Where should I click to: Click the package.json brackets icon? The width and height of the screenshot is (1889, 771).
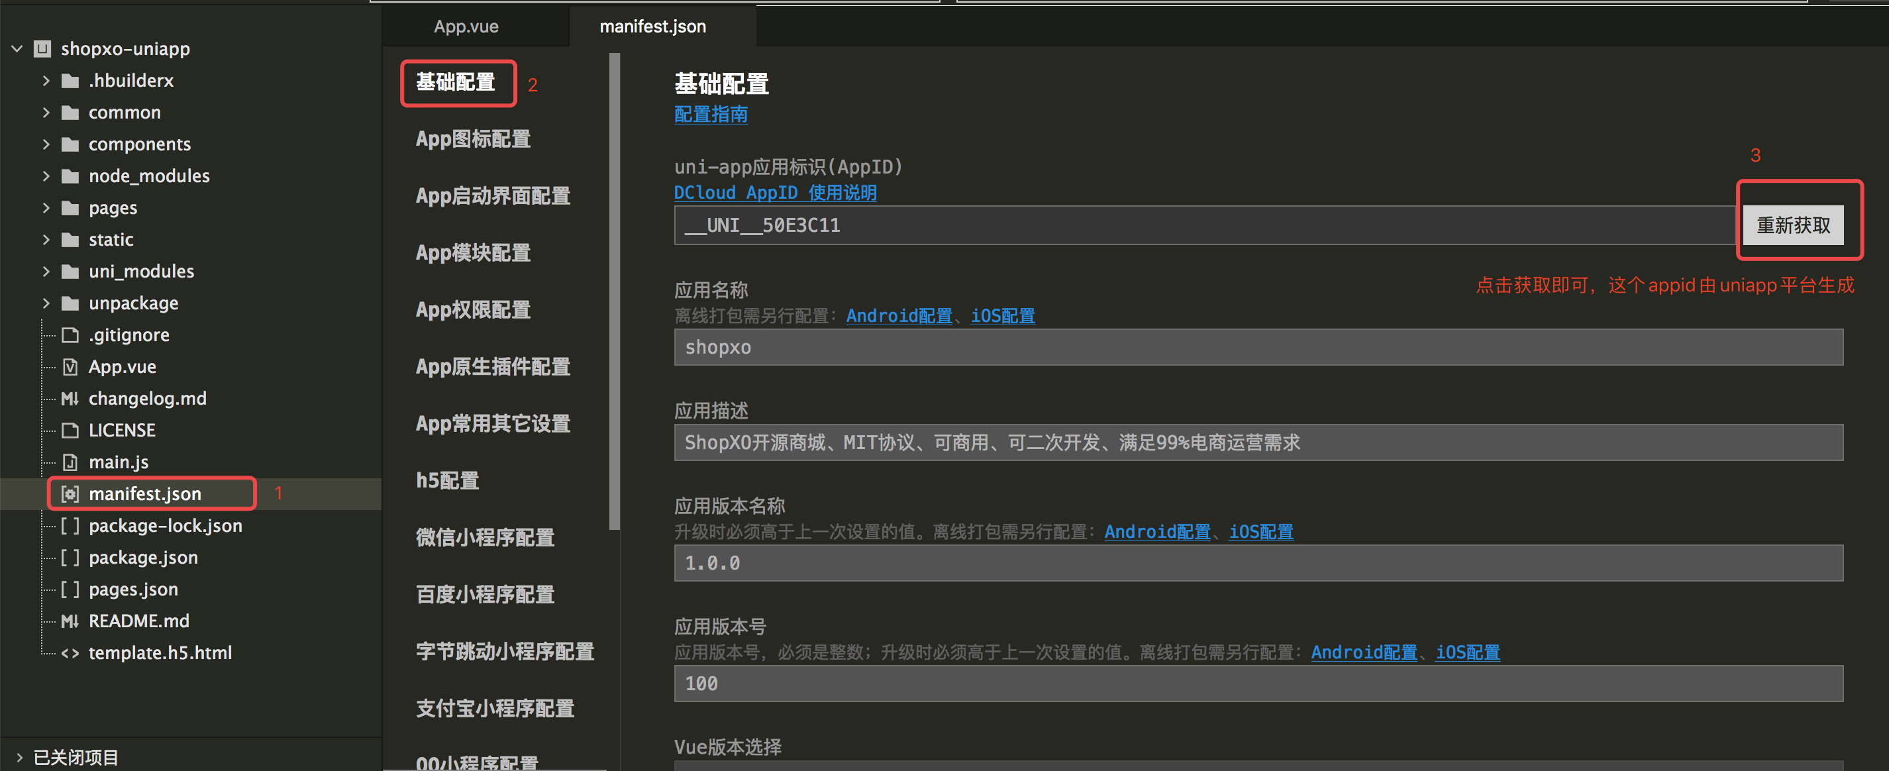point(70,558)
